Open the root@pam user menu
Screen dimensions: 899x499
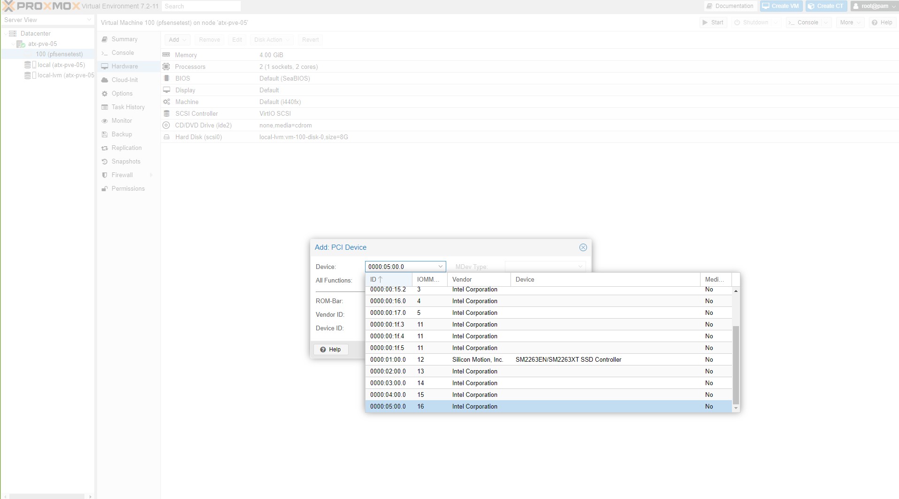(874, 6)
